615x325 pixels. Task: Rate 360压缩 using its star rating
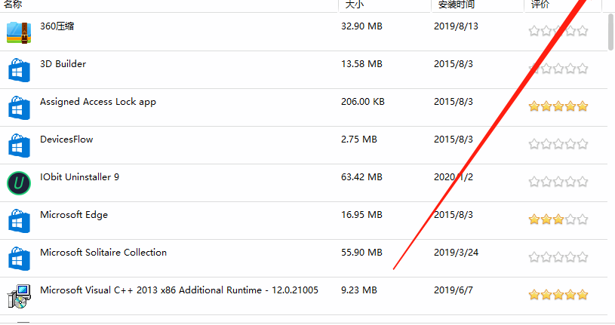point(558,31)
